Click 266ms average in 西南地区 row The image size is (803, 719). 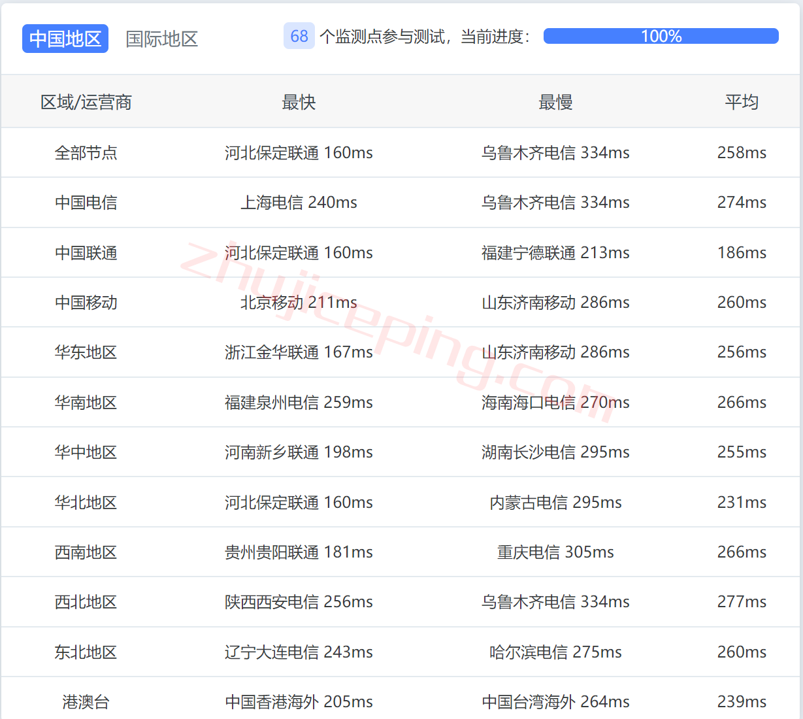pos(742,552)
